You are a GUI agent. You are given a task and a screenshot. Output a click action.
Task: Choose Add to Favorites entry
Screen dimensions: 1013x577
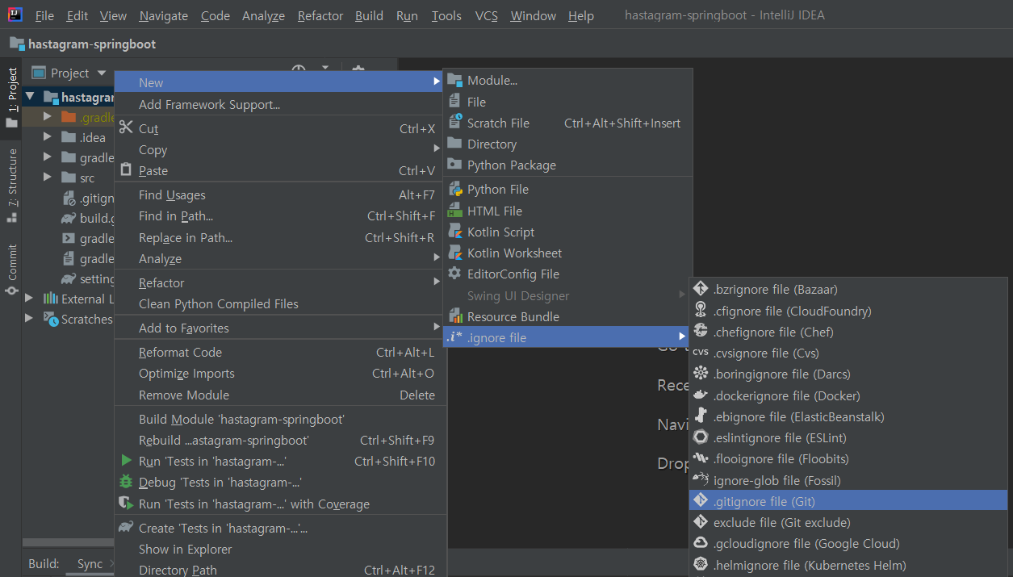pyautogui.click(x=279, y=328)
